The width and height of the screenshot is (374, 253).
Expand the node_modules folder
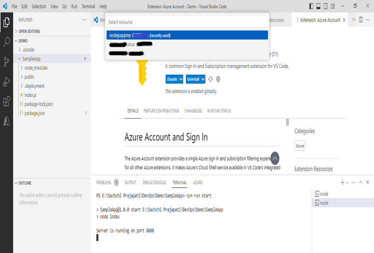36,67
